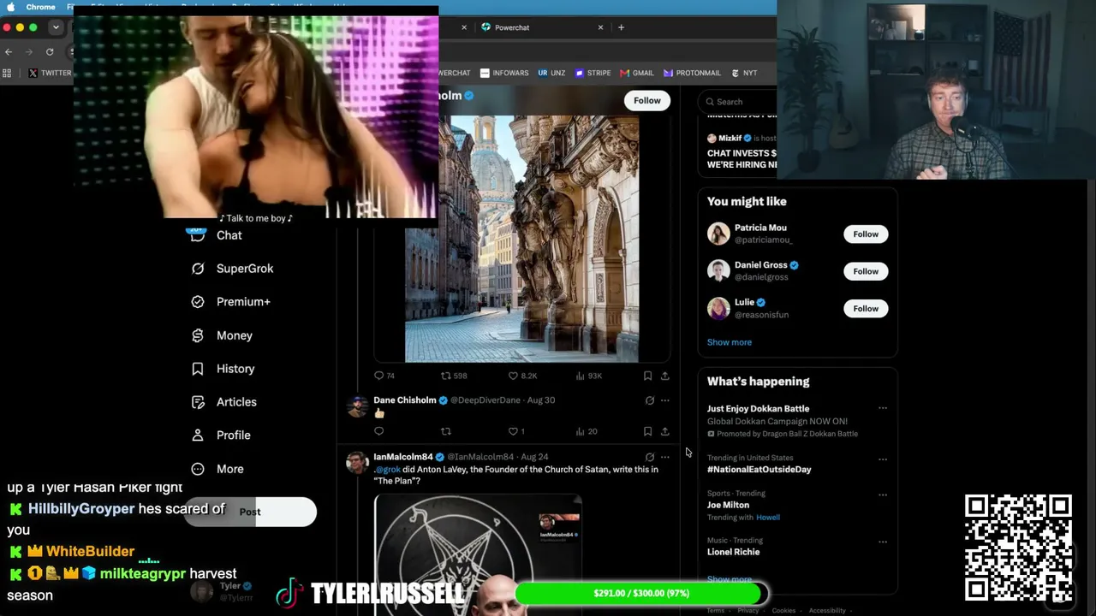The image size is (1096, 616).
Task: Open the Chat sidebar icon
Action: point(198,235)
